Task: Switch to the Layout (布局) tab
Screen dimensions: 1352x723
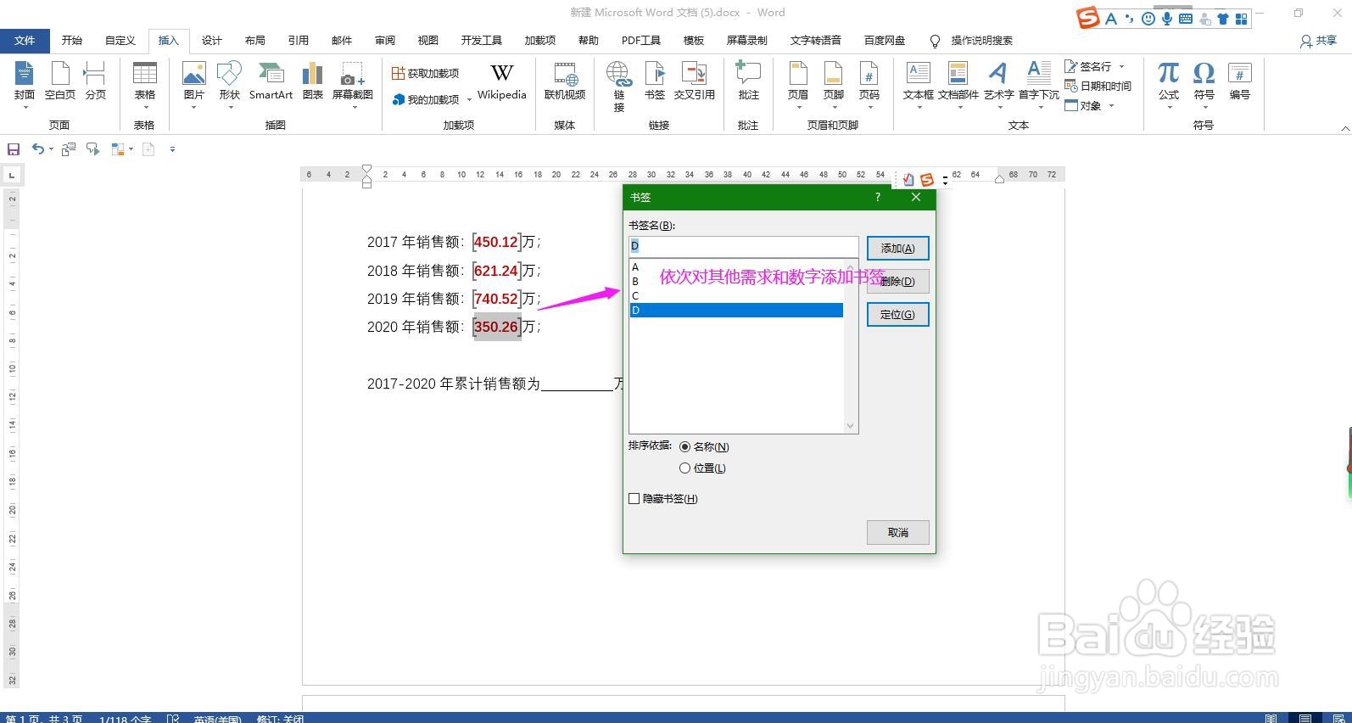Action: (255, 41)
